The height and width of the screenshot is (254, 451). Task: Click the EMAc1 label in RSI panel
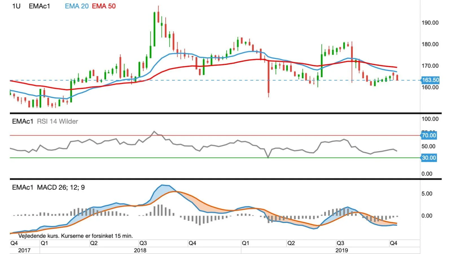tap(23, 121)
